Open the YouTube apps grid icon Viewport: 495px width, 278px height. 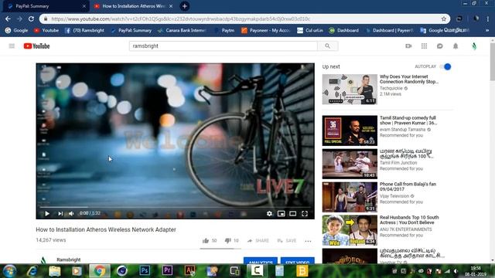pyautogui.click(x=424, y=46)
